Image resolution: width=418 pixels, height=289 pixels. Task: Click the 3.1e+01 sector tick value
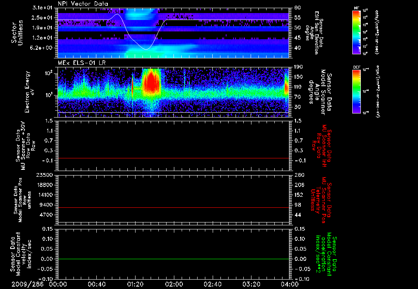click(x=42, y=8)
